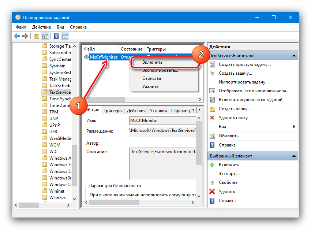Screen dimensions: 311x230
Task: Click the green Обновить refresh icon
Action: (x=213, y=136)
